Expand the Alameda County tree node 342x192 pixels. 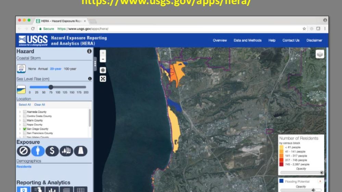[x=20, y=112]
